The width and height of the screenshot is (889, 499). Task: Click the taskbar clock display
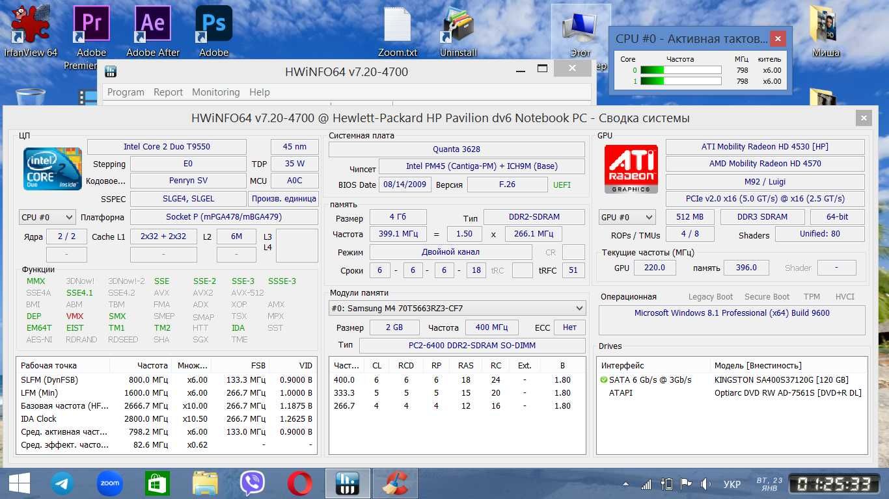click(x=836, y=484)
